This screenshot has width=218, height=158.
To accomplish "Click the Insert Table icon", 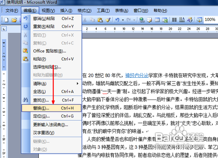I will pos(157,20).
